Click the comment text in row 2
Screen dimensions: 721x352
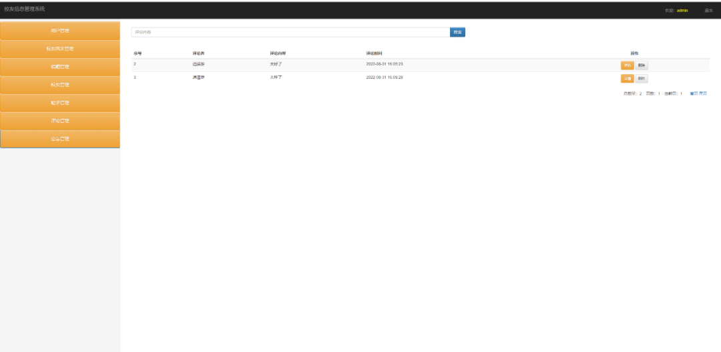(x=276, y=64)
